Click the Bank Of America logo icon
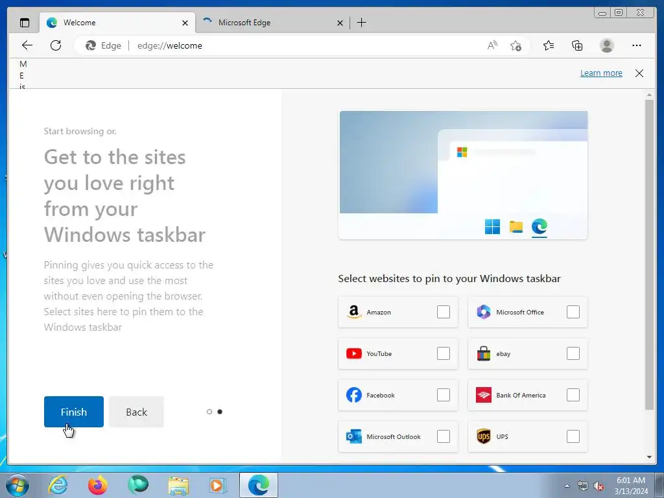This screenshot has height=498, width=664. pyautogui.click(x=484, y=395)
